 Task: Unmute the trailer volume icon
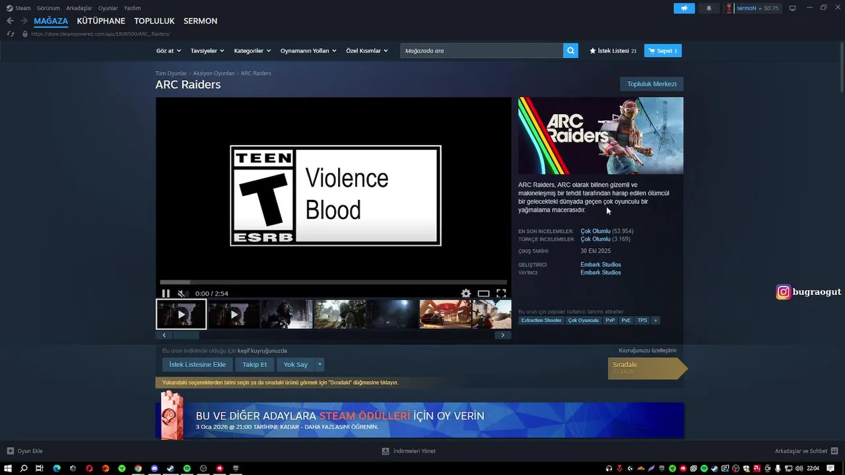[182, 294]
